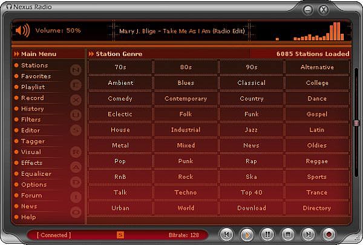Choose the Alternative genre
Screen dimensions: 363x245
click(317, 67)
